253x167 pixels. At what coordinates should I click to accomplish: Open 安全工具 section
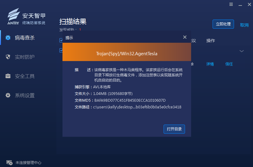click(25, 76)
